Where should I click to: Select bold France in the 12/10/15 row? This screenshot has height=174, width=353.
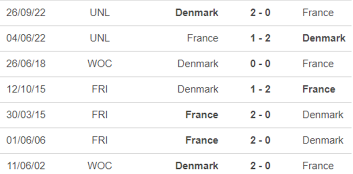(319, 89)
